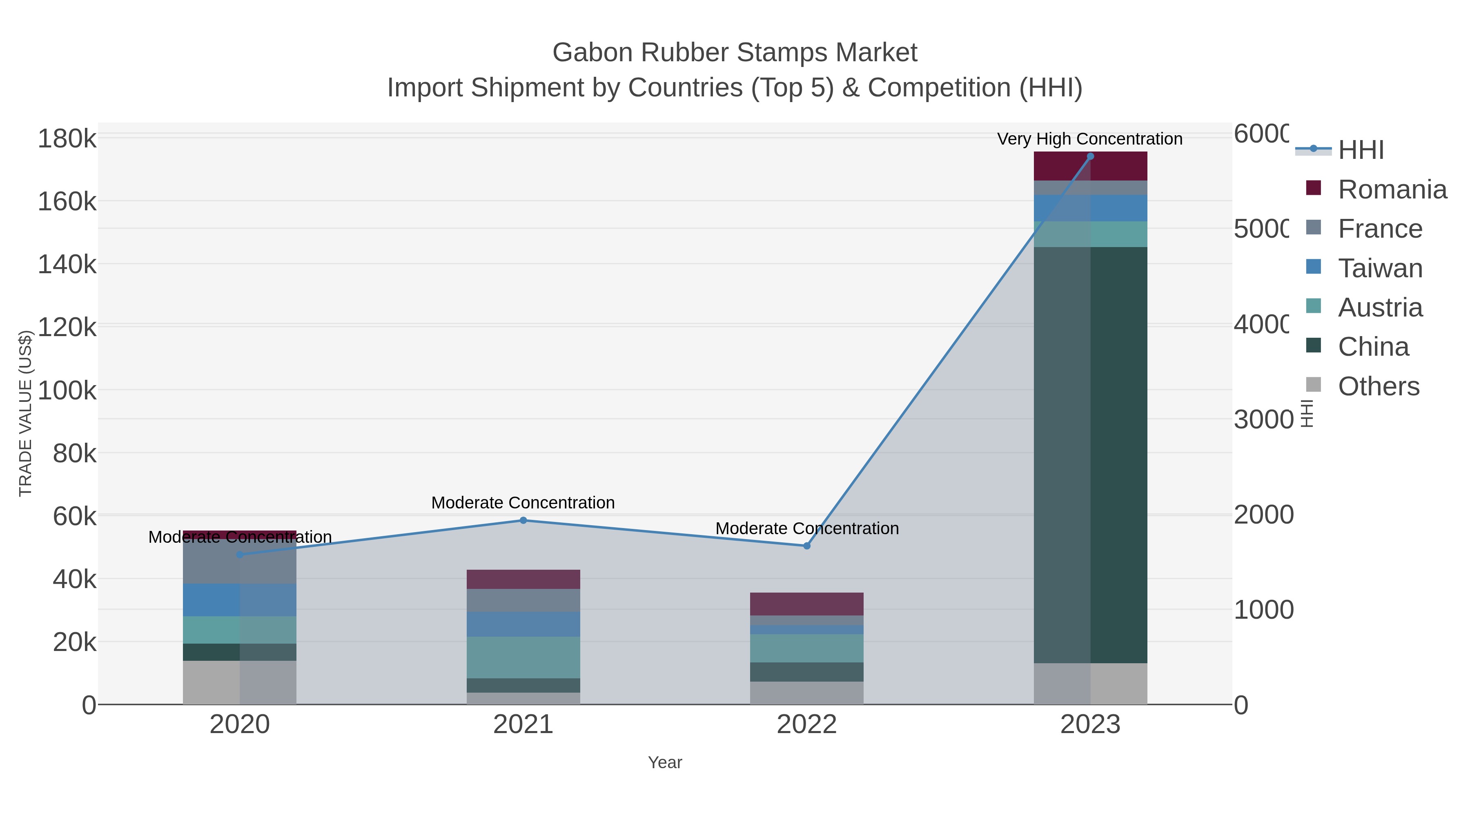Click the 3000 tick on the HHI axis
The height and width of the screenshot is (827, 1470).
coord(1263,419)
